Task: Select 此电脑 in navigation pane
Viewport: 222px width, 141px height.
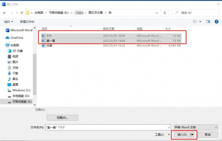Action: [12, 45]
